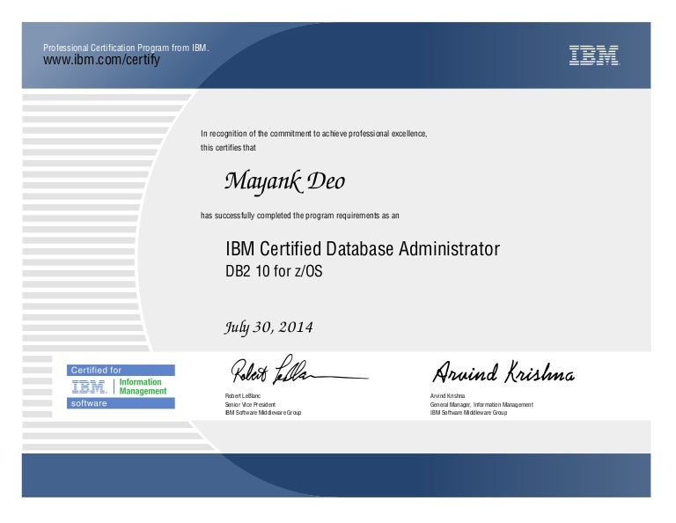The height and width of the screenshot is (523, 676).
Task: Click the 'Professional Certification Program from IBM' heading
Action: tap(126, 48)
